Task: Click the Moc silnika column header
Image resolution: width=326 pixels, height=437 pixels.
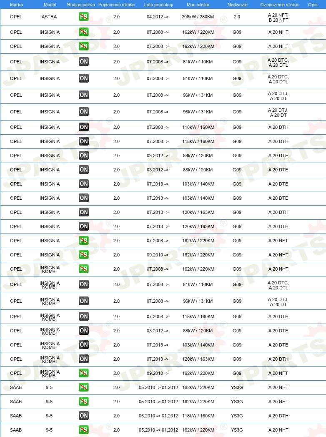Action: point(198,5)
